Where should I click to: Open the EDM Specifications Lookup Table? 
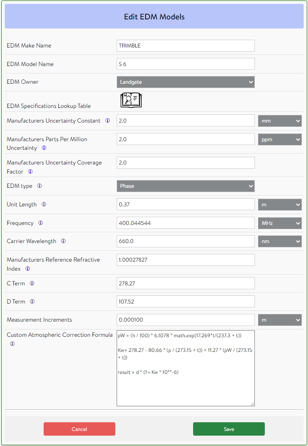pos(131,100)
